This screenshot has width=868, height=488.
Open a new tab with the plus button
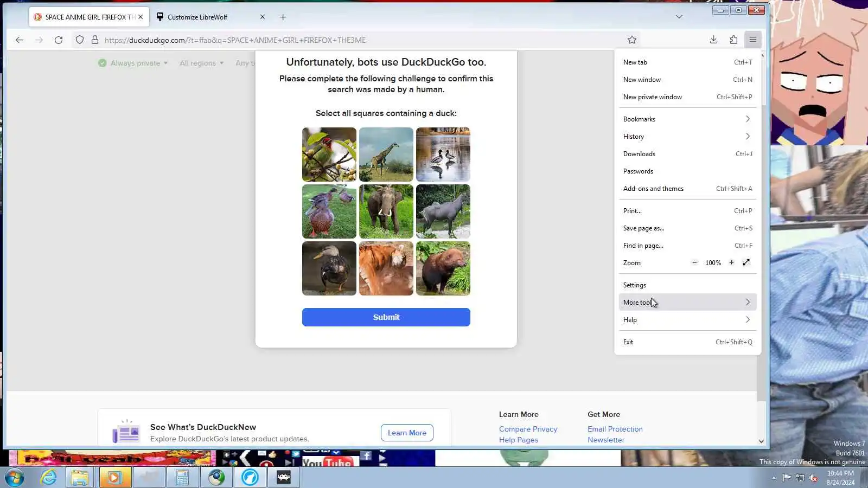click(283, 17)
